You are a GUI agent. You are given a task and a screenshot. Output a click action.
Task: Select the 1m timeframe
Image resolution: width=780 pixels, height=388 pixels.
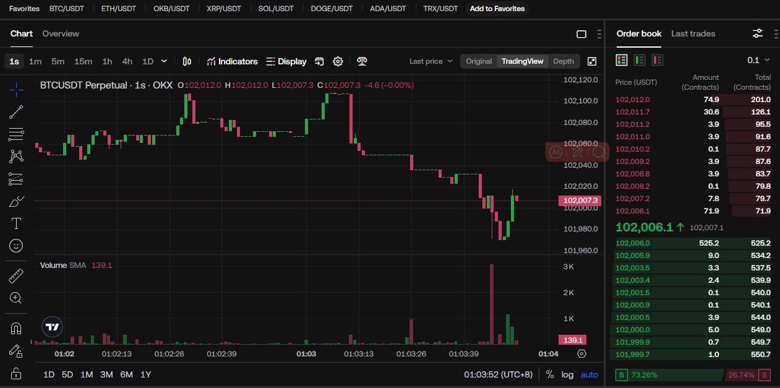pyautogui.click(x=35, y=61)
